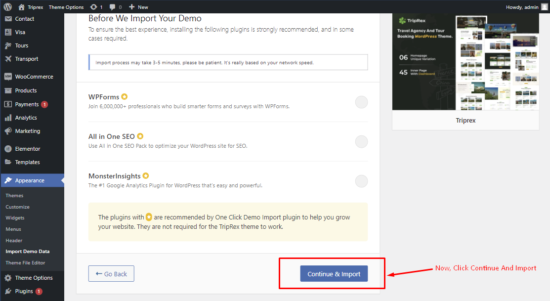Click the Before We Import Your Demo heading

click(x=145, y=18)
